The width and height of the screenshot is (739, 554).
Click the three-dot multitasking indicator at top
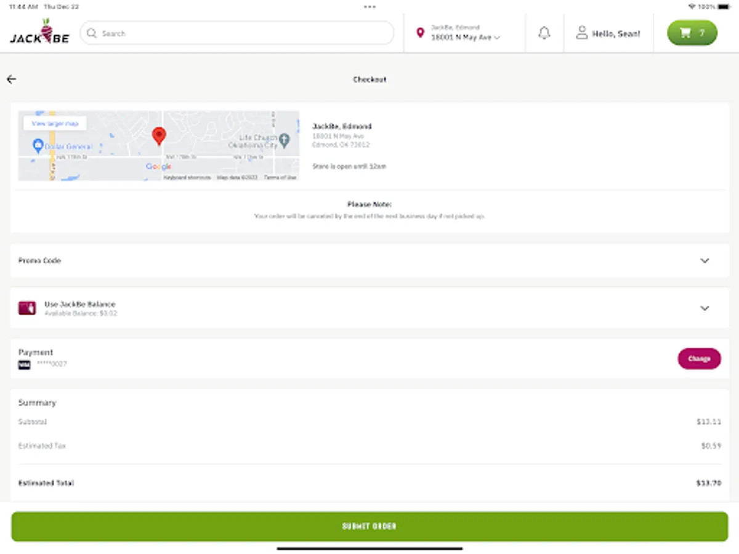[369, 7]
